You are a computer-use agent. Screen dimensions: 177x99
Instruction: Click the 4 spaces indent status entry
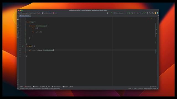coord(141,89)
